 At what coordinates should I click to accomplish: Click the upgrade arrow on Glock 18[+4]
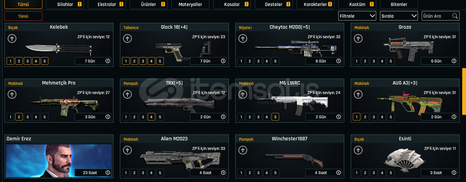[x=127, y=38]
